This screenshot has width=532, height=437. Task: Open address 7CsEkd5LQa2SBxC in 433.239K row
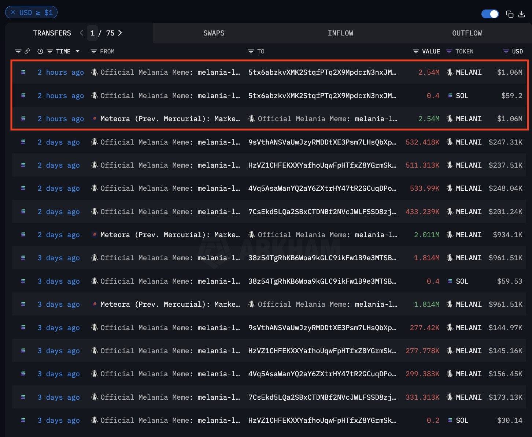322,212
